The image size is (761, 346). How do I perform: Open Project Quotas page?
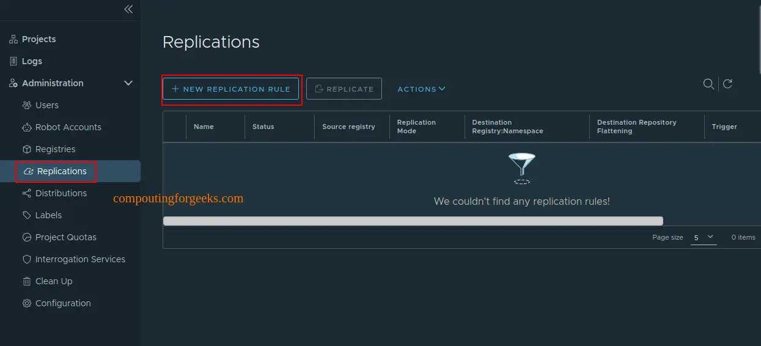click(65, 237)
